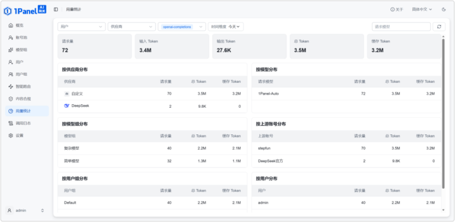Open the 概览 overview page icon
Viewport: 455px width, 222px height.
click(11, 25)
